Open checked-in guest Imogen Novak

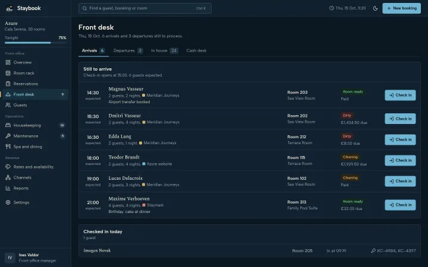point(97,250)
